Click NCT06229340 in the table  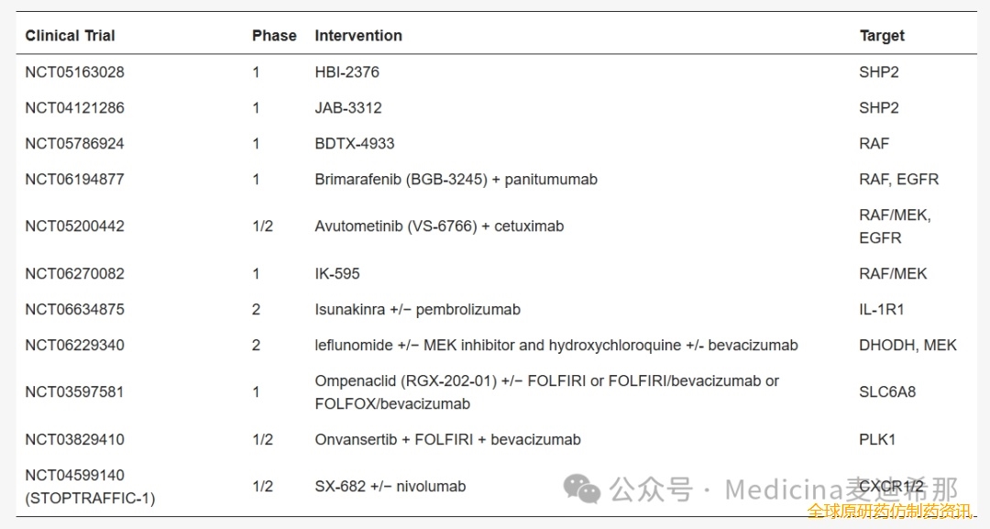74,346
